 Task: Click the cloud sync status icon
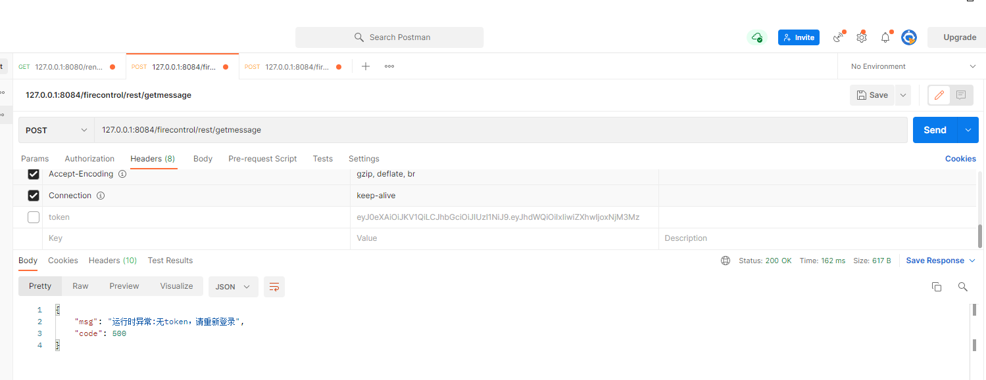coord(758,37)
